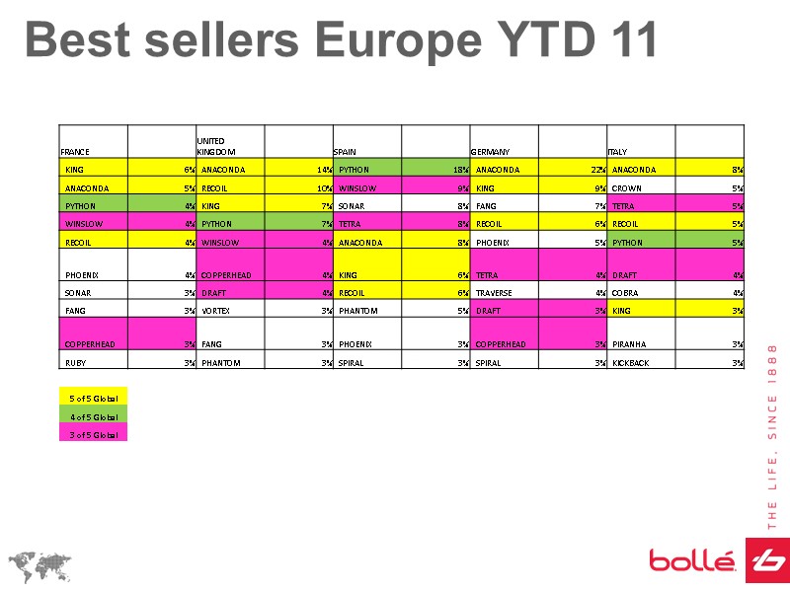This screenshot has width=790, height=592.
Task: Select the UNITED KINGDOM column header cell
Action: point(230,142)
